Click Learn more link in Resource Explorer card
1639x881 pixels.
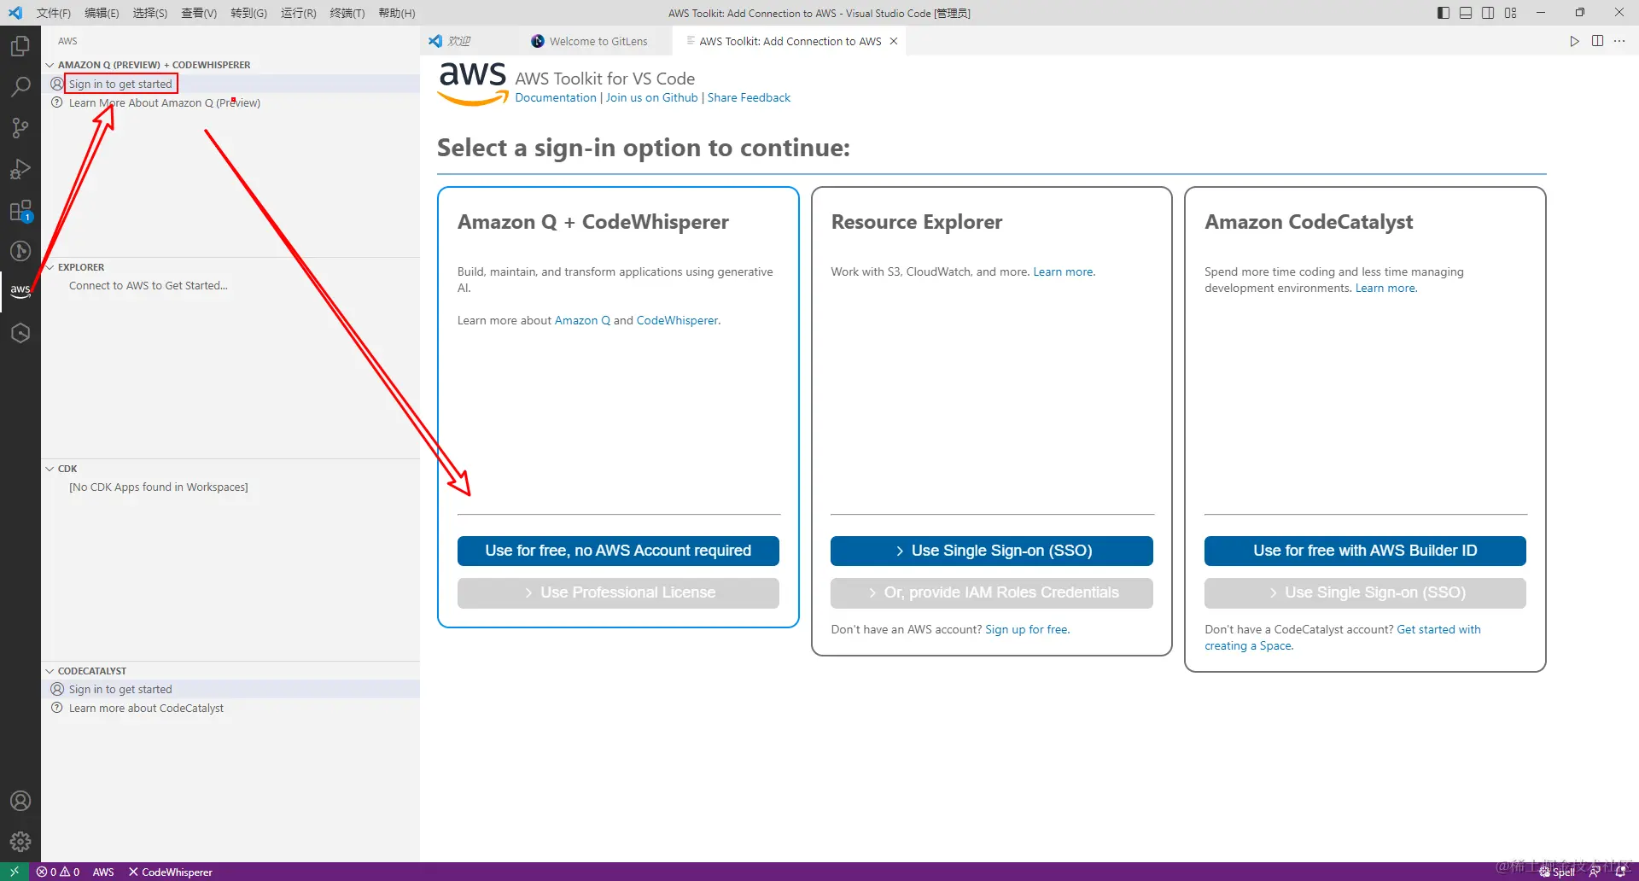[x=1064, y=271]
